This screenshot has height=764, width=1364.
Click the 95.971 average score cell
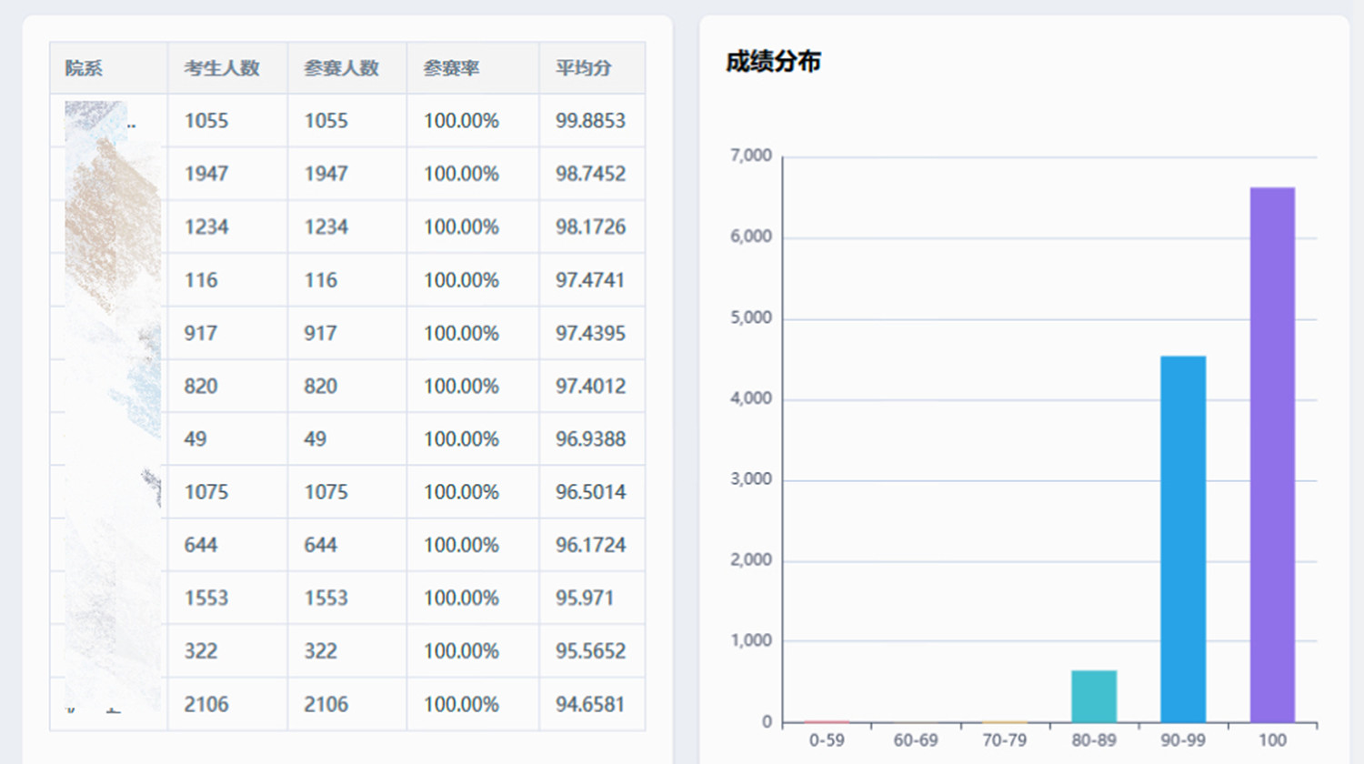[585, 598]
